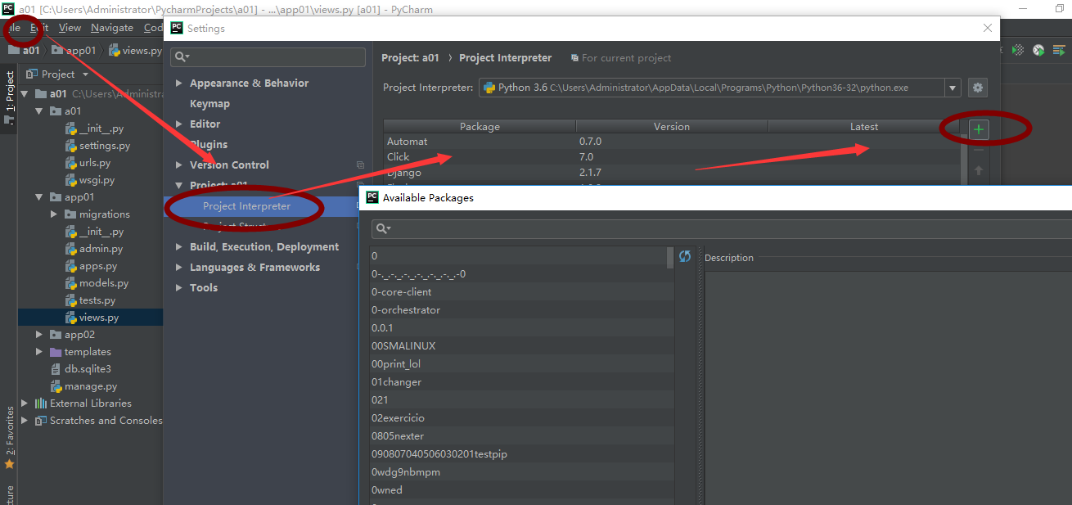Open the Project Interpreter dropdown arrow
Screen dimensions: 1072x505
tap(953, 88)
